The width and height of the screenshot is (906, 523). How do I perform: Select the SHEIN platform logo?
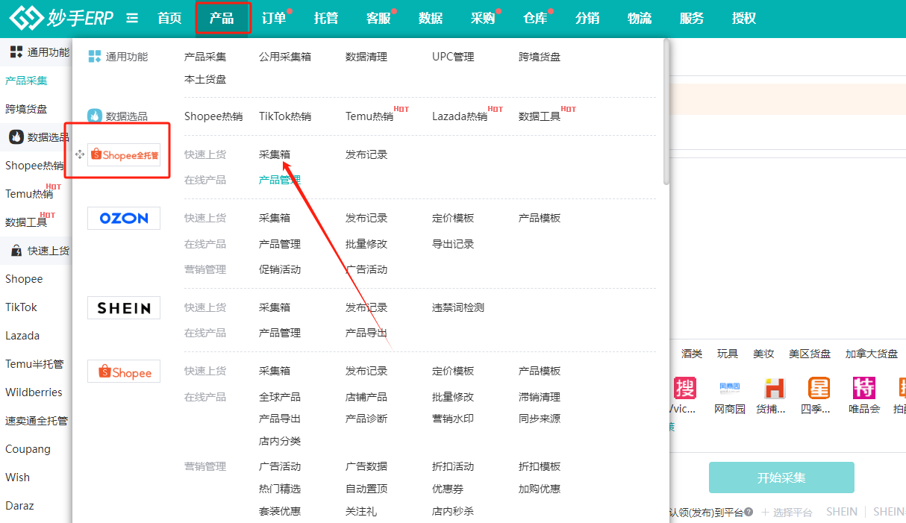point(124,307)
